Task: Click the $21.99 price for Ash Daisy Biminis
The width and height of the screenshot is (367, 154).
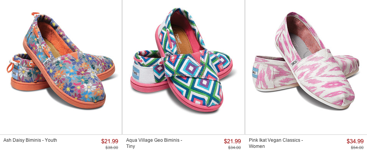Action: 110,141
